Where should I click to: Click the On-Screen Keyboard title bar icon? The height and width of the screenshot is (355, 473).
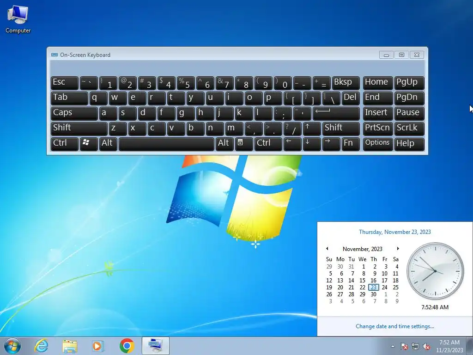click(55, 55)
